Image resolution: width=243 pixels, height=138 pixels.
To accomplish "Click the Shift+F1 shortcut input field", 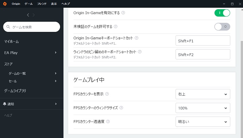I will (x=203, y=41).
